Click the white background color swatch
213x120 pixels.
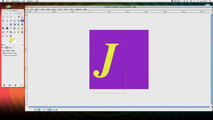[15, 41]
